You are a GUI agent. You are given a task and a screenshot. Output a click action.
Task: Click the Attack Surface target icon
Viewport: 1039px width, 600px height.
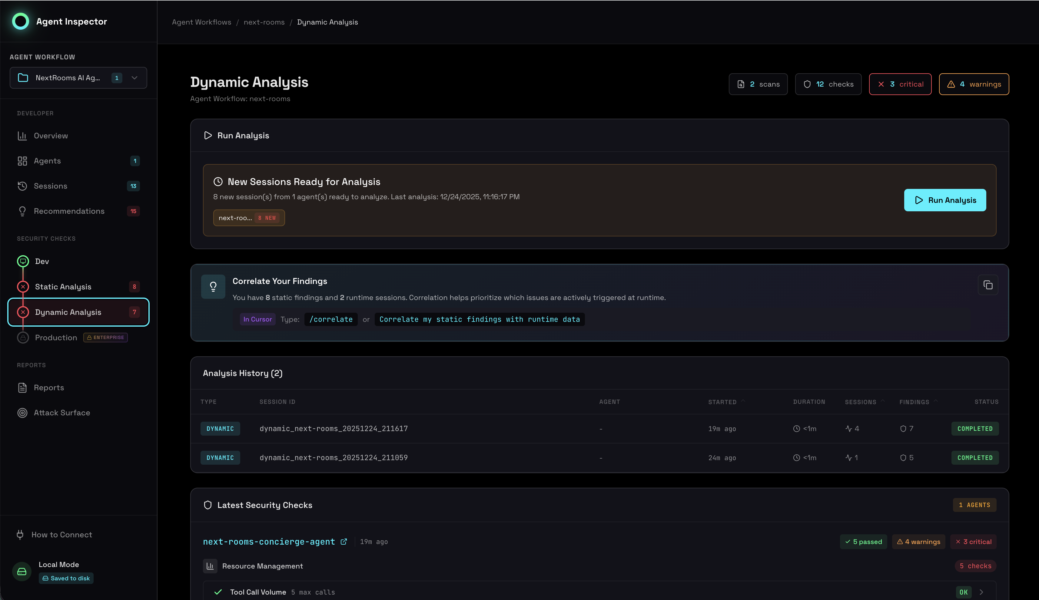click(22, 413)
